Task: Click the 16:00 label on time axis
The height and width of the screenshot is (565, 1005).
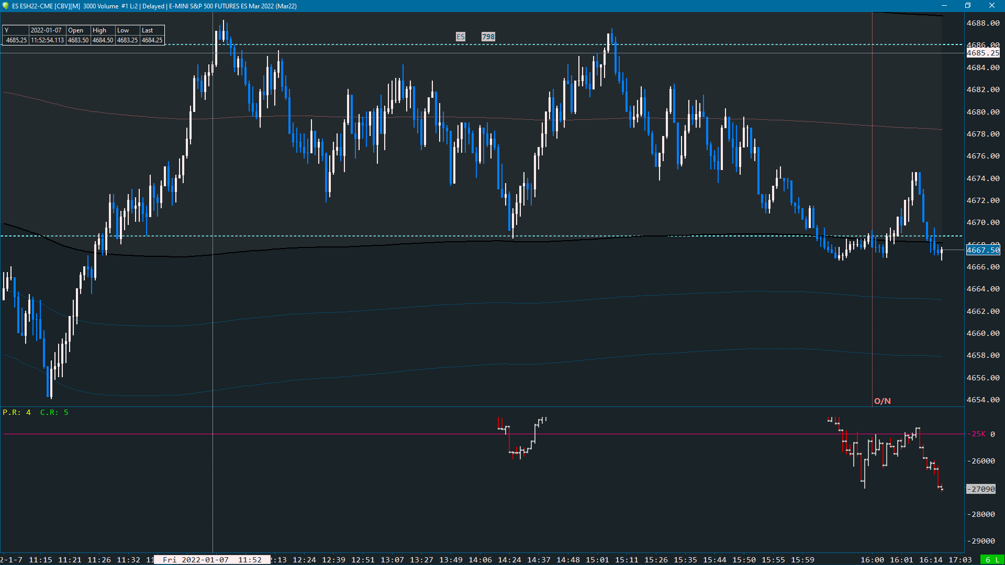Action: (872, 560)
